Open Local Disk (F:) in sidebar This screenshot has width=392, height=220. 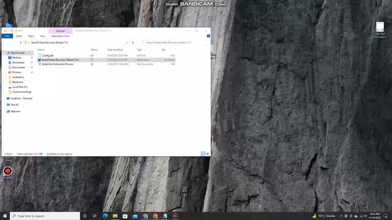point(20,87)
